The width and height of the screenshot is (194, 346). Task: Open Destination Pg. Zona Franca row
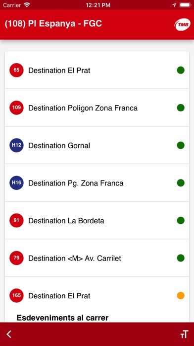[97, 183]
